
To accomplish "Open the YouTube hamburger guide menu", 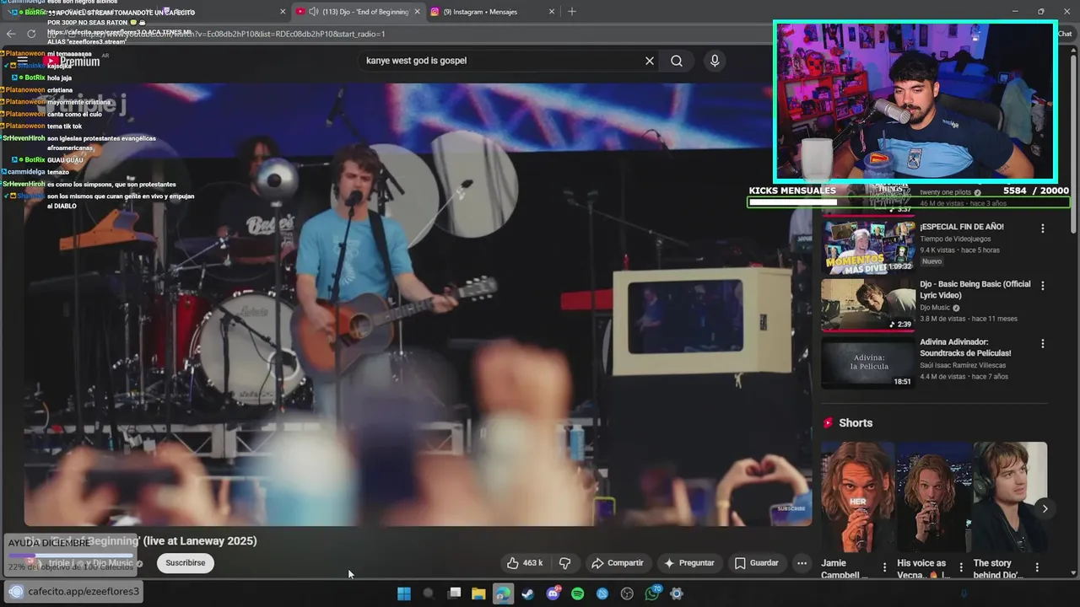I will (x=23, y=61).
